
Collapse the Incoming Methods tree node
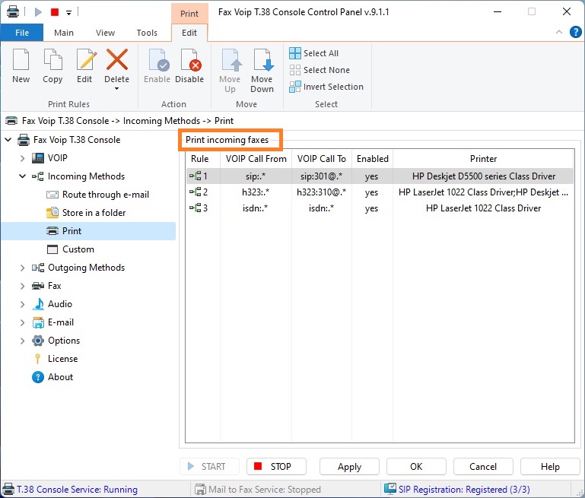pyautogui.click(x=22, y=176)
